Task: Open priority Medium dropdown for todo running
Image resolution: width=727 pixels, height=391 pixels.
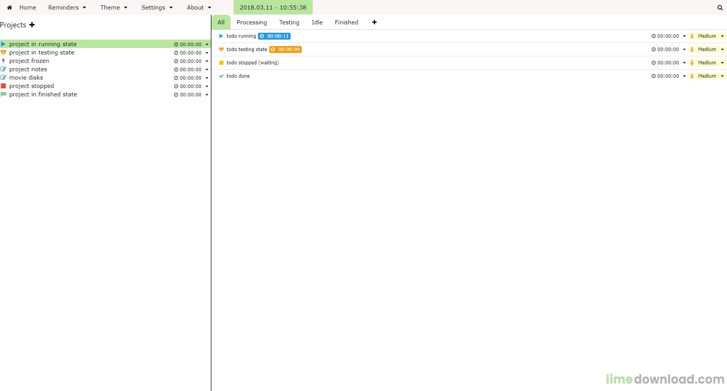Action: (x=707, y=36)
